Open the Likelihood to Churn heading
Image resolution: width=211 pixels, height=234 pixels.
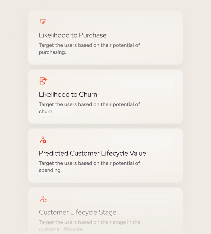(68, 94)
